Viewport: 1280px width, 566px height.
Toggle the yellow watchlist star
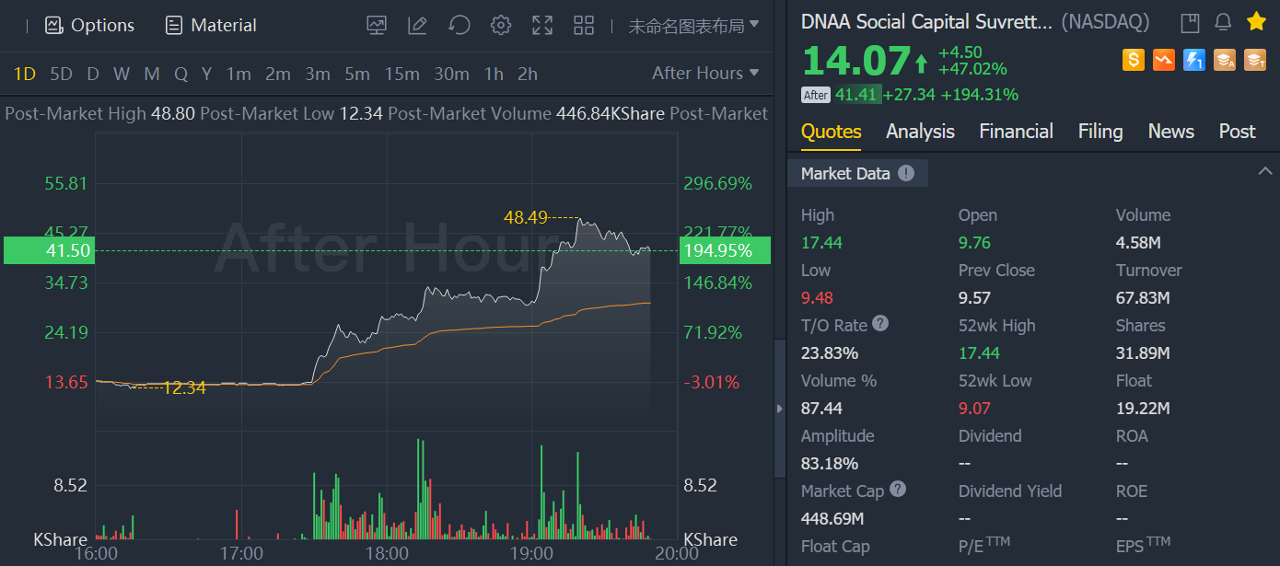[1256, 22]
